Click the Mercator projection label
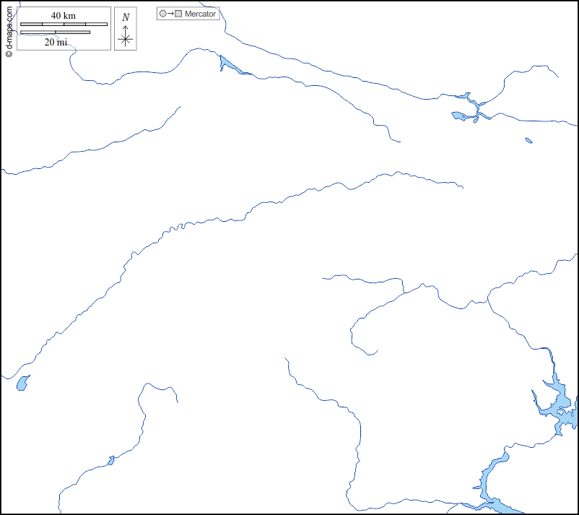Viewport: 579px width, 515px height. [x=200, y=14]
